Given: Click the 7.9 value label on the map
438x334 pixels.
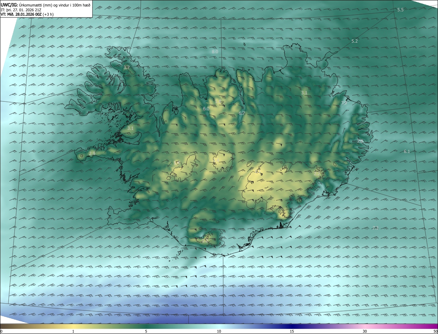Looking at the screenshot, I should (344, 103).
